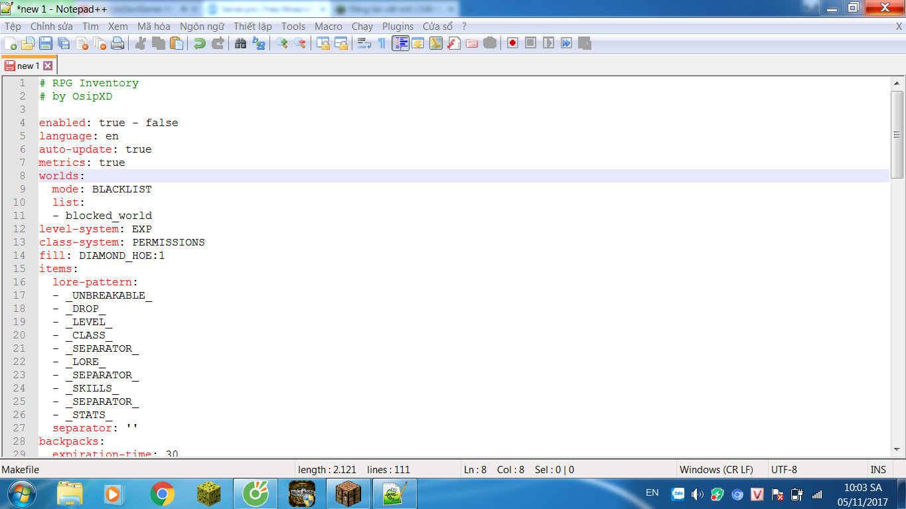
Task: Open a file with the Open icon
Action: (x=28, y=43)
